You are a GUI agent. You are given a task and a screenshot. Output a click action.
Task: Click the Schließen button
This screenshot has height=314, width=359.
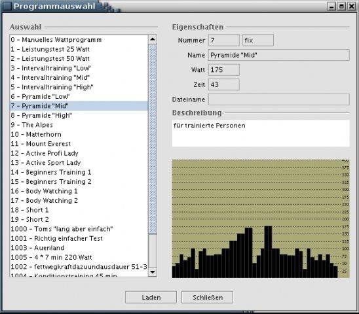click(208, 297)
